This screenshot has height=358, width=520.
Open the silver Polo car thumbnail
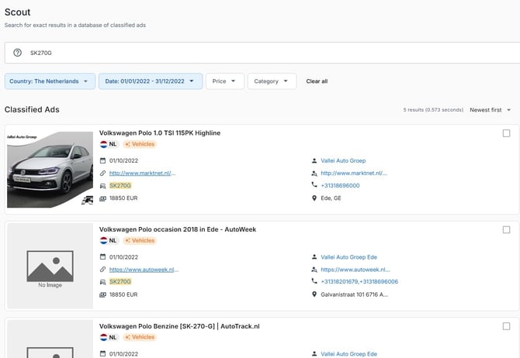click(x=50, y=170)
